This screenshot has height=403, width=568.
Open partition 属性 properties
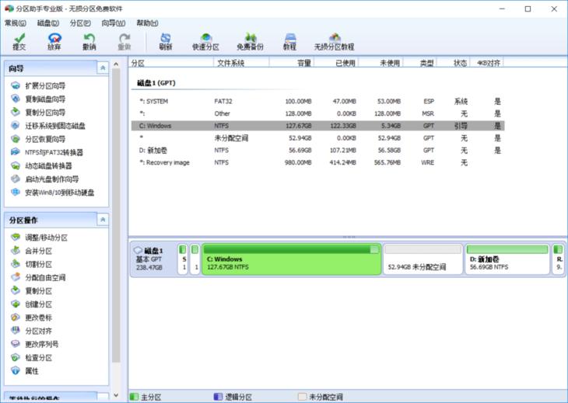pos(25,371)
